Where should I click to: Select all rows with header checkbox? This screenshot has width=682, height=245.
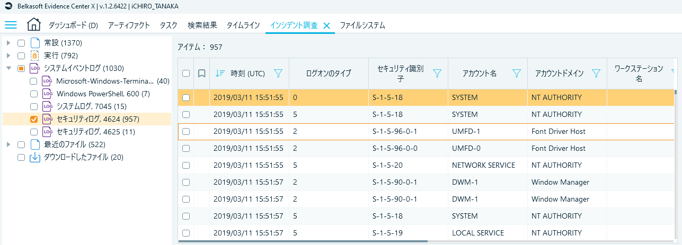(186, 74)
